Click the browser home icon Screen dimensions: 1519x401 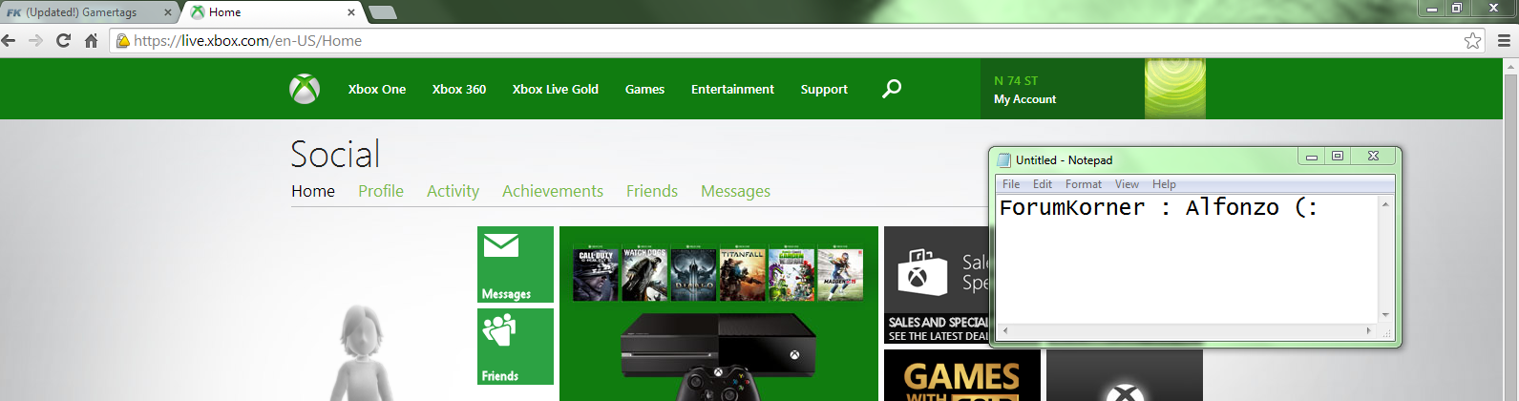coord(92,40)
